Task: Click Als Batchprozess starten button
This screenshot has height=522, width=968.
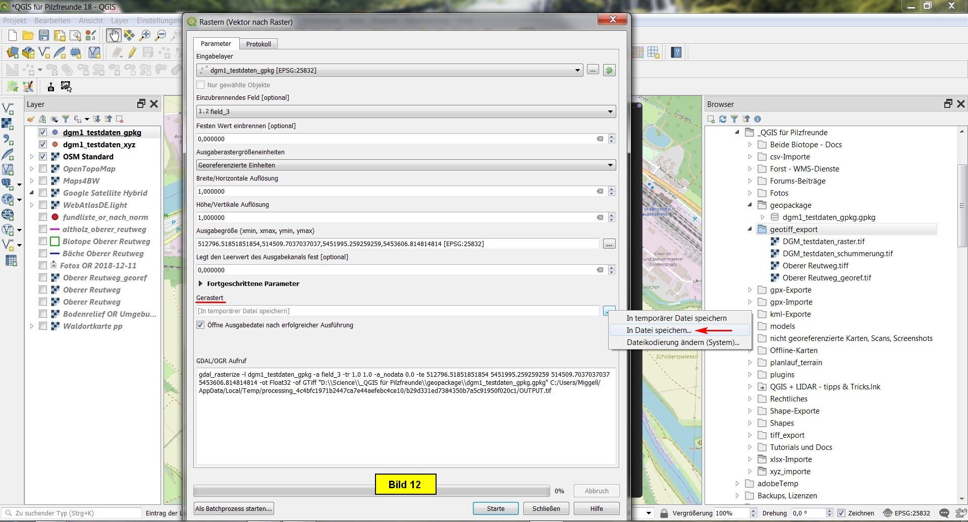Action: coord(234,508)
